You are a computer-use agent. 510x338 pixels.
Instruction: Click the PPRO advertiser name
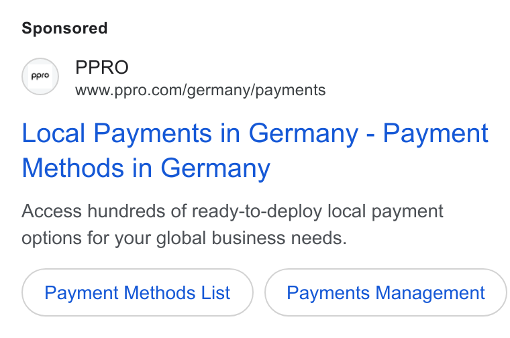(x=102, y=67)
